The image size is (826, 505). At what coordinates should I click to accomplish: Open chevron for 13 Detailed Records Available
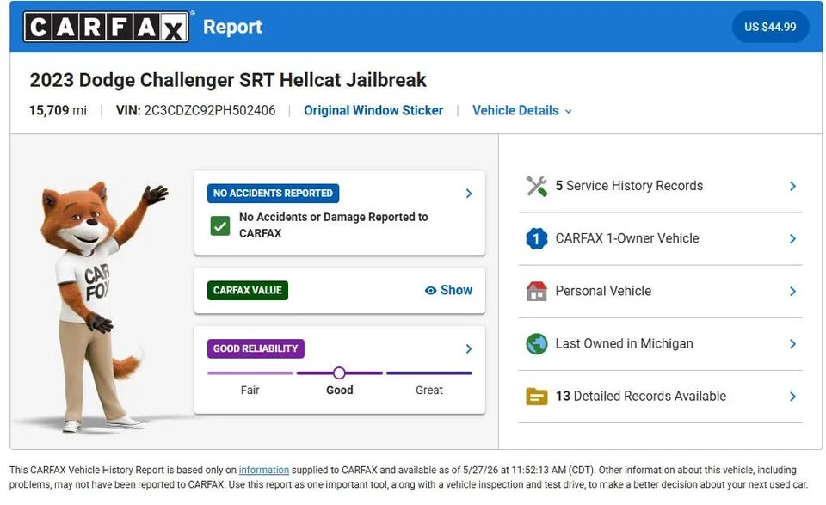coord(792,397)
